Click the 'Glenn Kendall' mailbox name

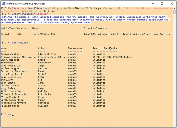10,97
